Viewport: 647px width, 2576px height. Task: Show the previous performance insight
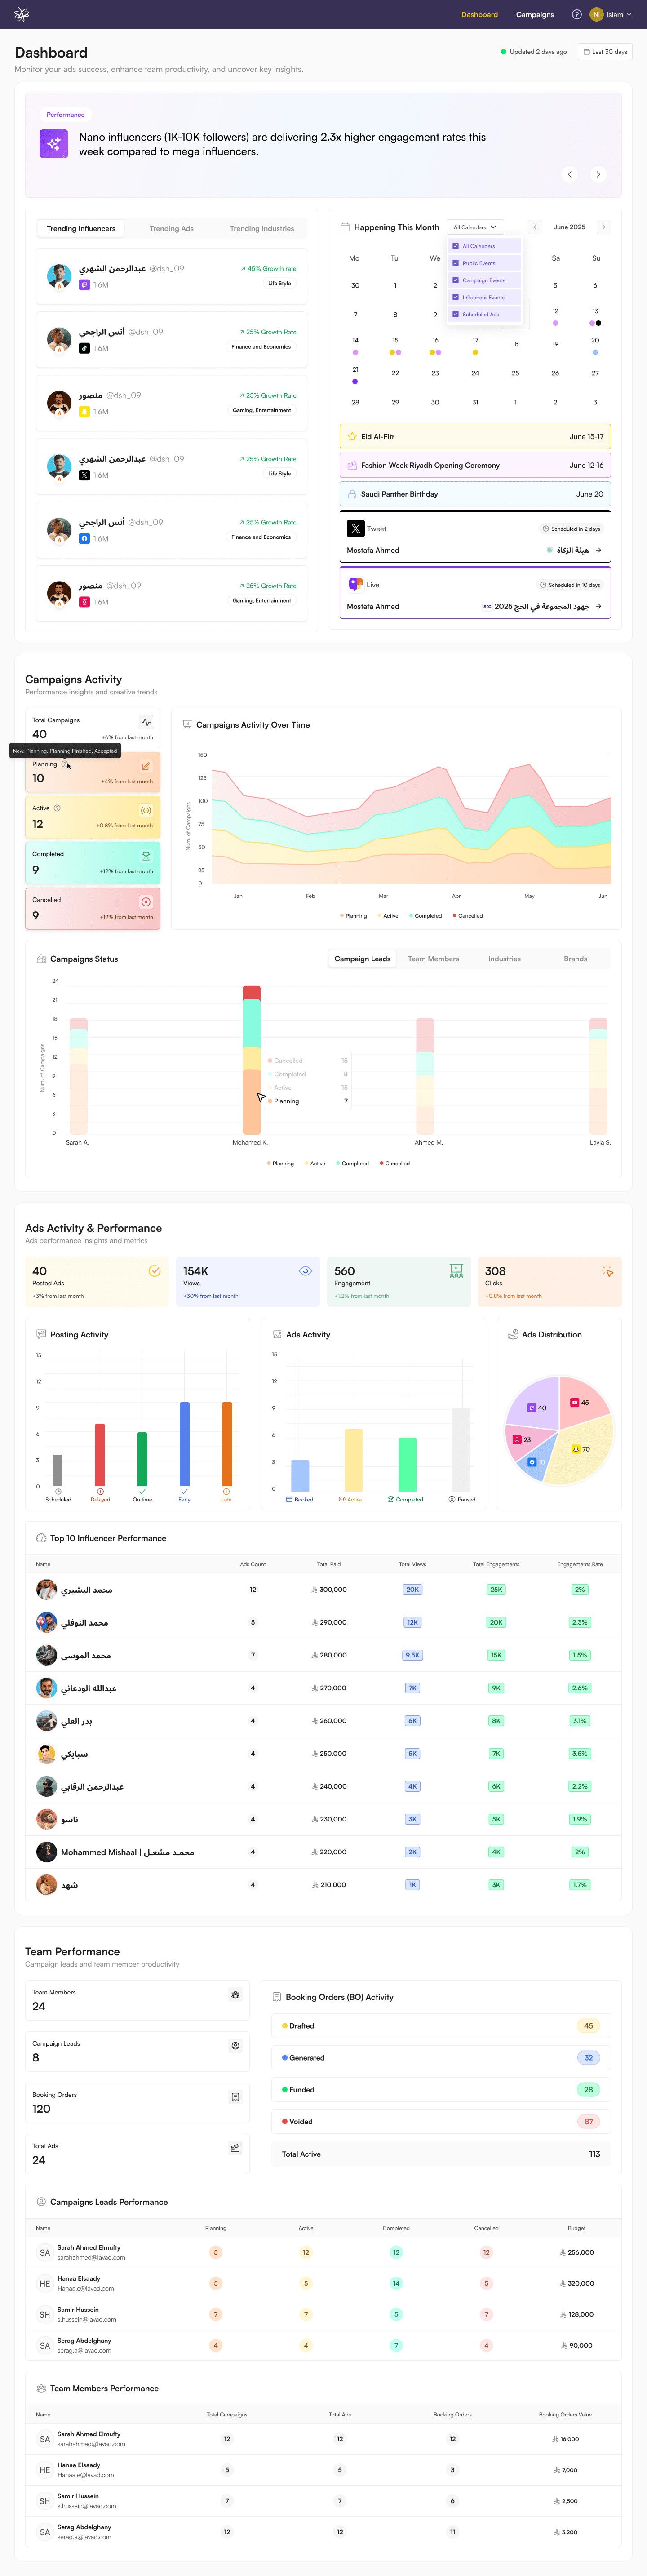click(570, 174)
